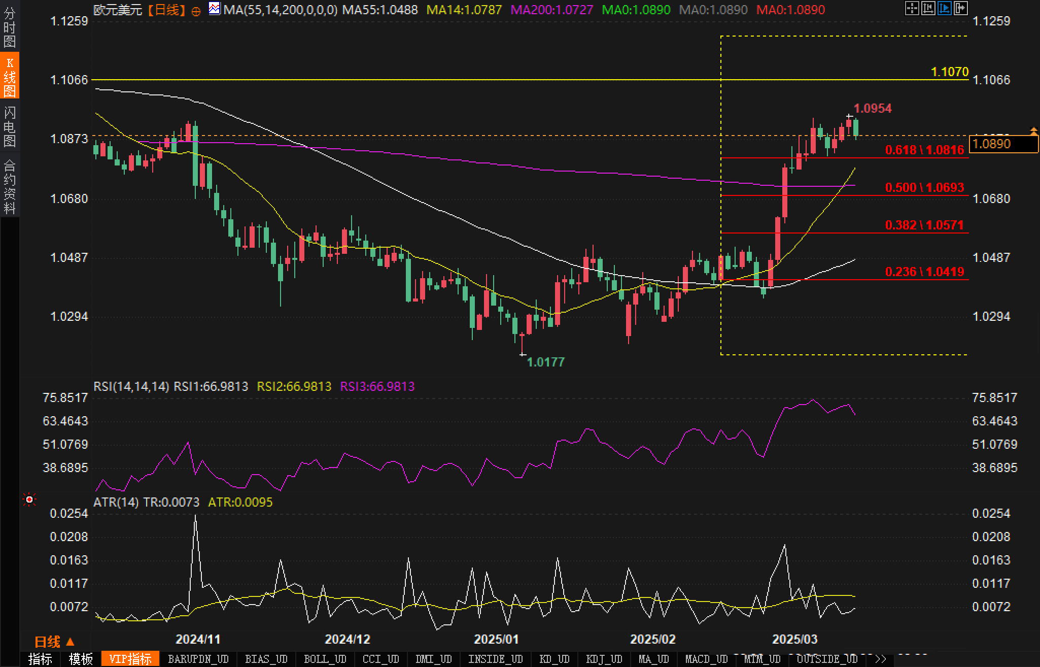The width and height of the screenshot is (1040, 667).
Task: Click the ATR(14) indicator label
Action: coord(116,502)
